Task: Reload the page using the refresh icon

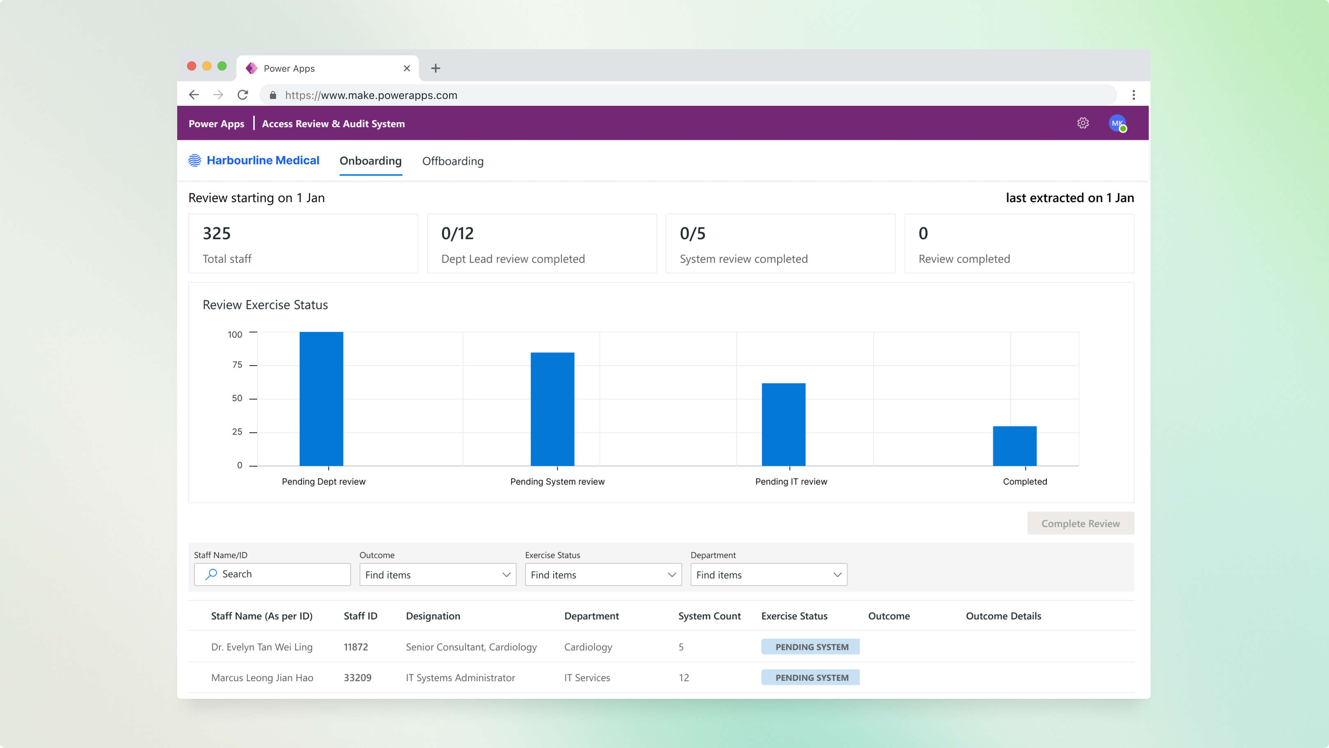Action: pyautogui.click(x=242, y=95)
